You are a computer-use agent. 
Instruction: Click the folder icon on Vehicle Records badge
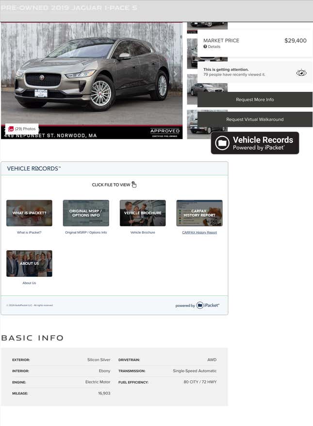pyautogui.click(x=222, y=143)
